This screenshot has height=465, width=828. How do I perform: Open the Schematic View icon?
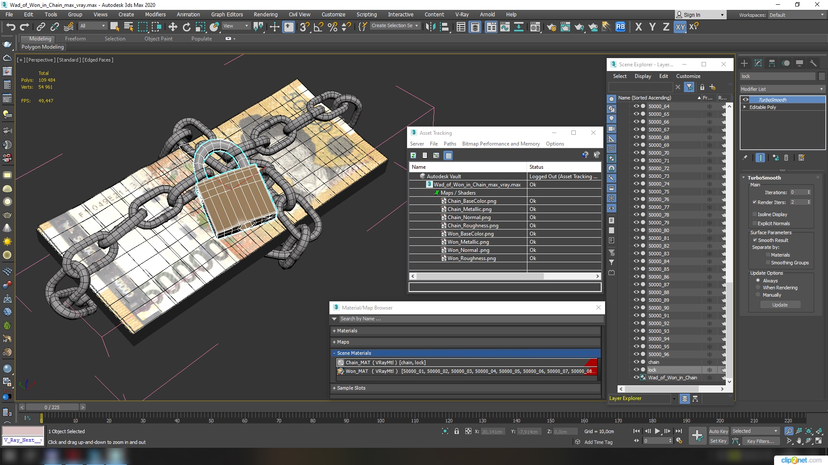click(518, 27)
